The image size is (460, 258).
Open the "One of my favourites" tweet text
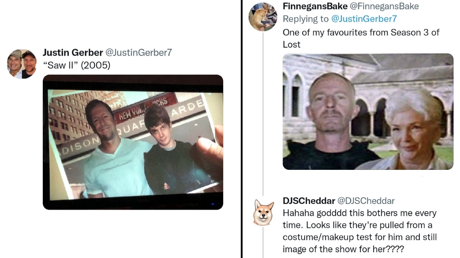pos(361,32)
